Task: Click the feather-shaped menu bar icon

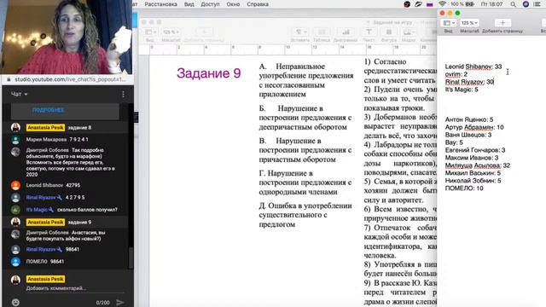Action: (418, 4)
